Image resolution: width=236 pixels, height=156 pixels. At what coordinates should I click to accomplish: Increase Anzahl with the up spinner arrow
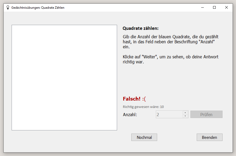click(185, 113)
